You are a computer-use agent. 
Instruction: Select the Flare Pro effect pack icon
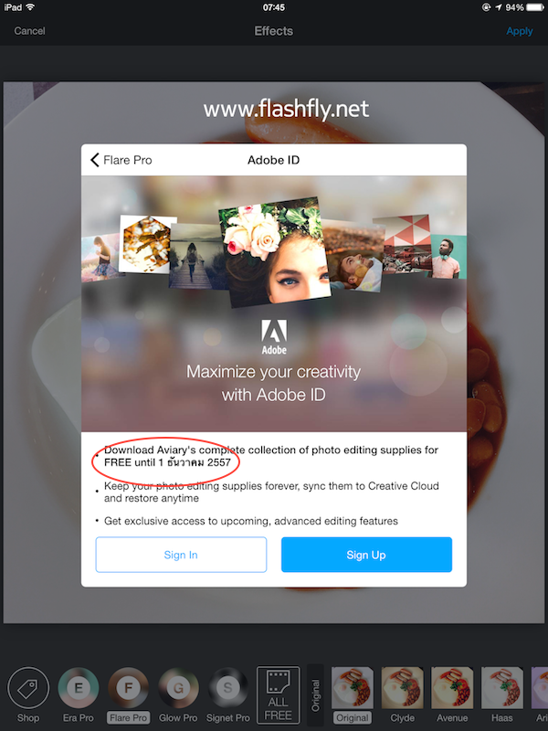[128, 687]
